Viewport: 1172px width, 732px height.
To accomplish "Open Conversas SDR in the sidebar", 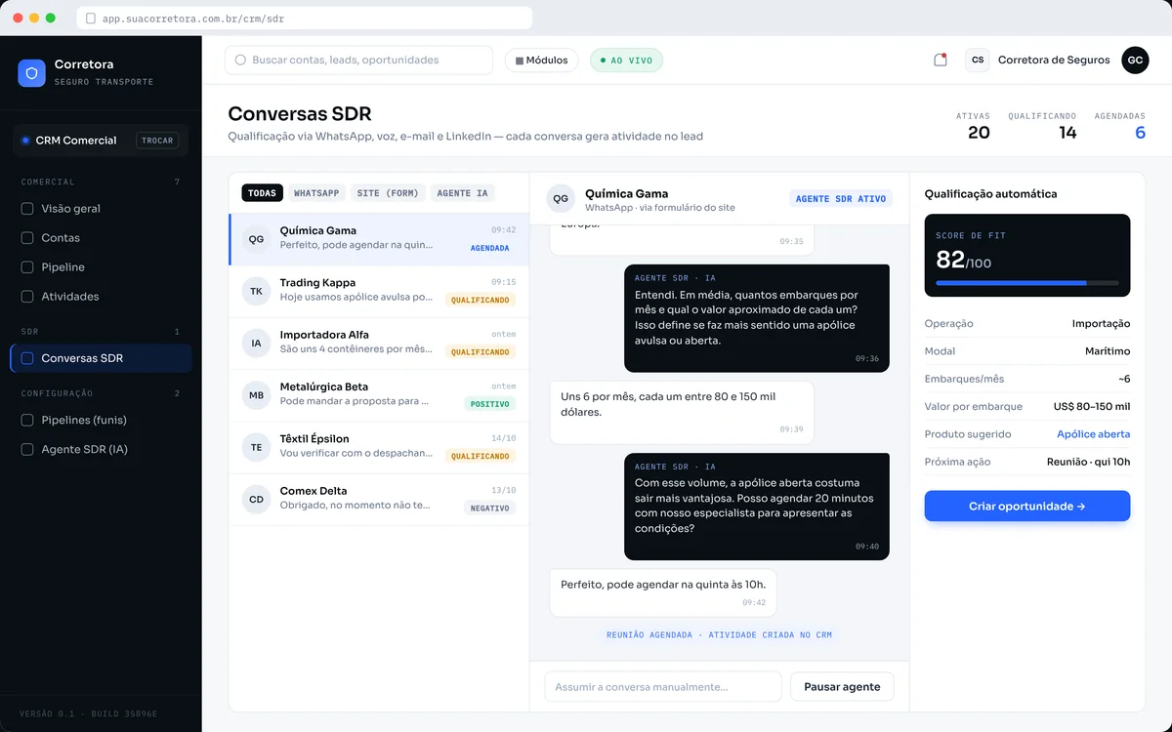I will tap(101, 358).
